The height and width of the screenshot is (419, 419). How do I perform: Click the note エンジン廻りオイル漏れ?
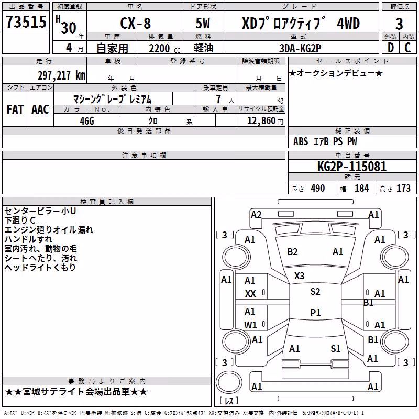click(x=49, y=230)
